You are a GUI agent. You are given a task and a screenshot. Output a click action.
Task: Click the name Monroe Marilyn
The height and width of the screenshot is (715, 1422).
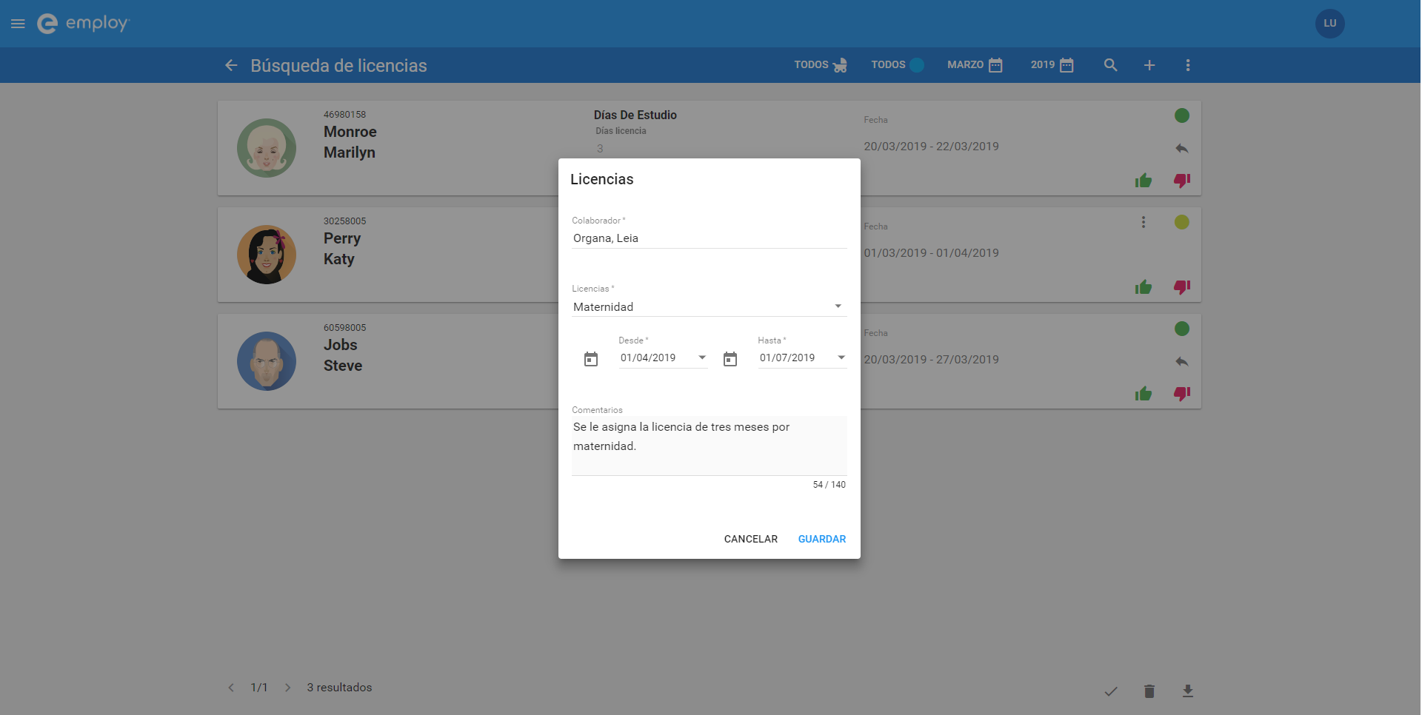[x=350, y=142]
